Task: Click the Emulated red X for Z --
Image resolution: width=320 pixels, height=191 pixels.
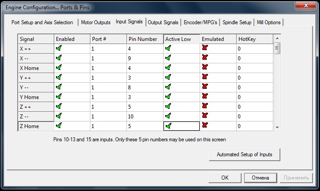Action: click(x=205, y=116)
